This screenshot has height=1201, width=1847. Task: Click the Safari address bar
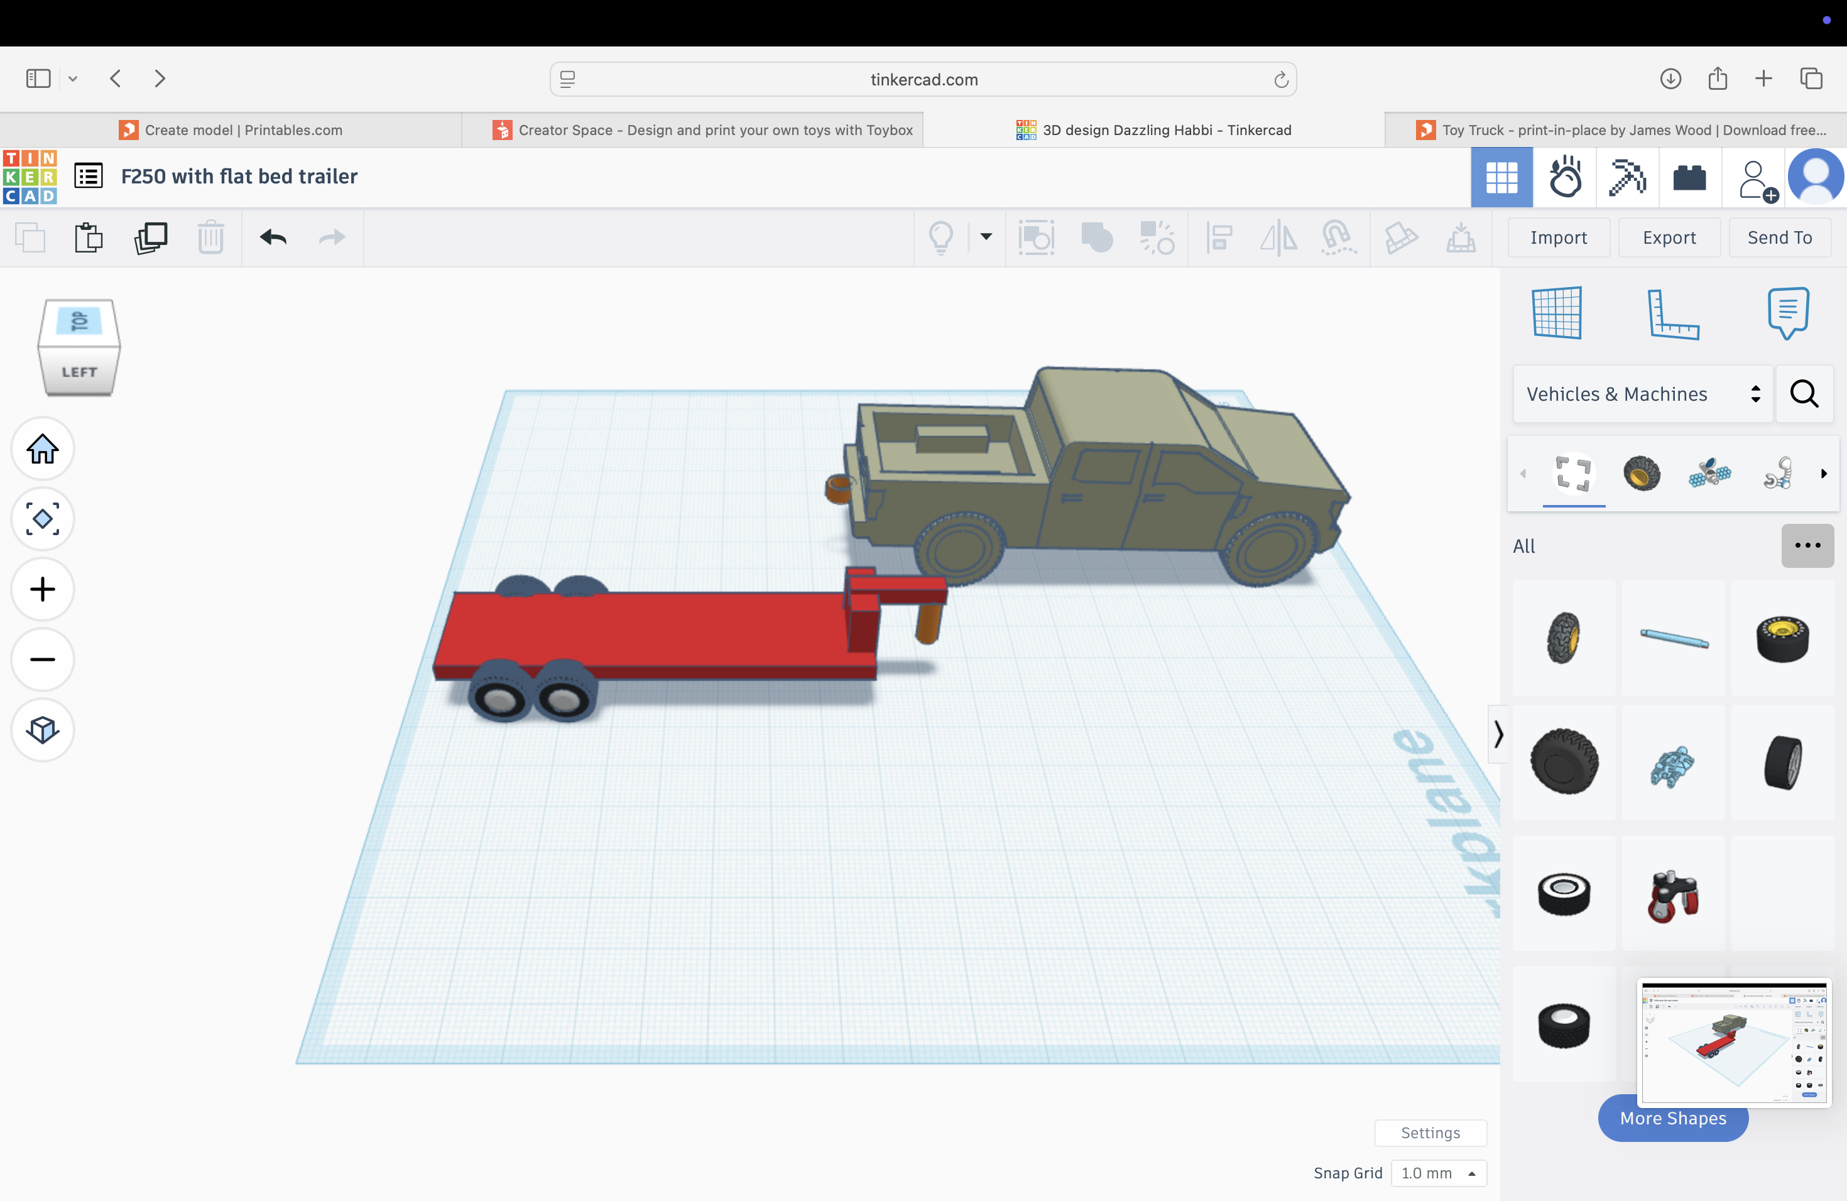(x=923, y=79)
